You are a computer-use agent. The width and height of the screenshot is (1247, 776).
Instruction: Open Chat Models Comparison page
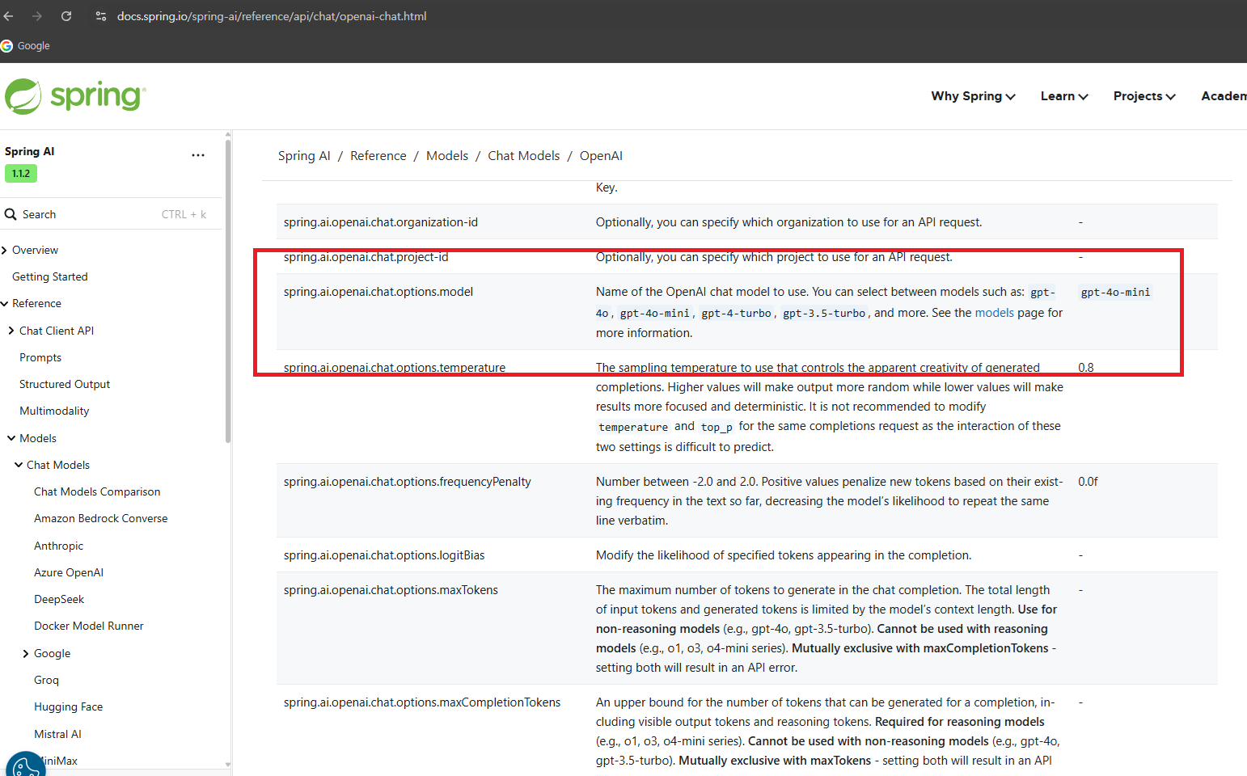coord(97,491)
